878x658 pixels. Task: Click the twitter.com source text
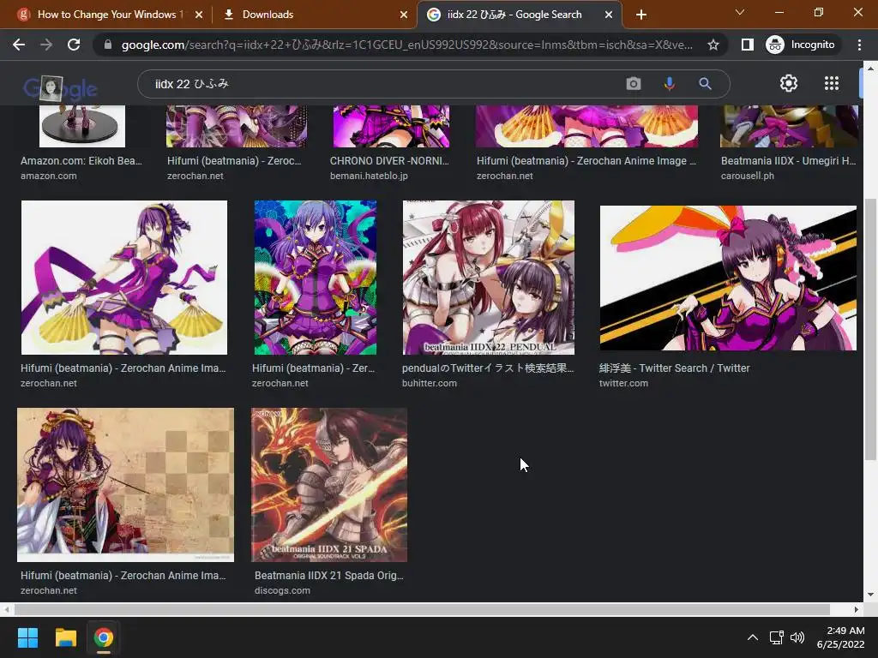pyautogui.click(x=623, y=383)
